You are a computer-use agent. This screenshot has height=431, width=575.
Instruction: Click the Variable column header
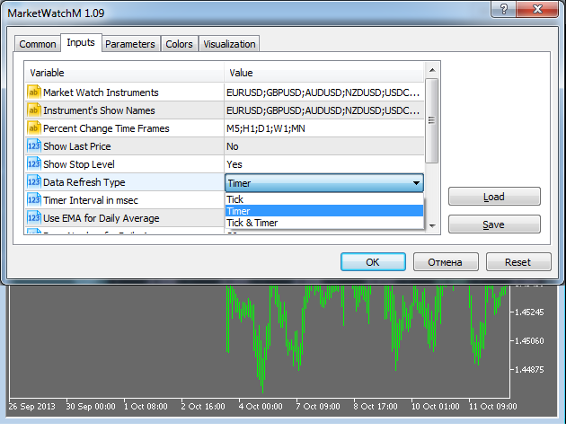[x=125, y=73]
